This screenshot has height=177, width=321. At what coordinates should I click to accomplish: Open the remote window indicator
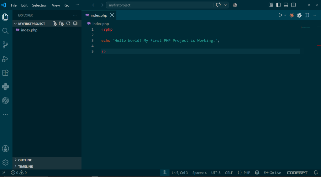coord(4,173)
